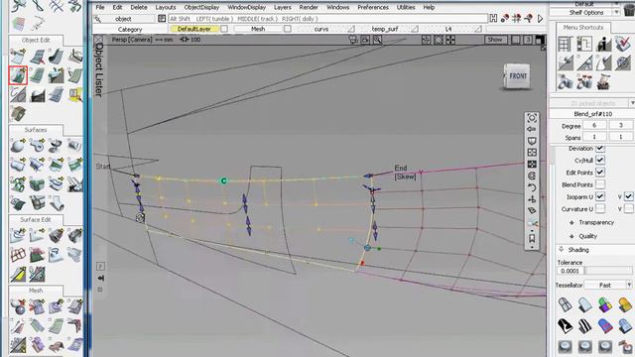Toggle the DefaultLayer visibility box
This screenshot has width=635, height=357.
click(x=224, y=29)
